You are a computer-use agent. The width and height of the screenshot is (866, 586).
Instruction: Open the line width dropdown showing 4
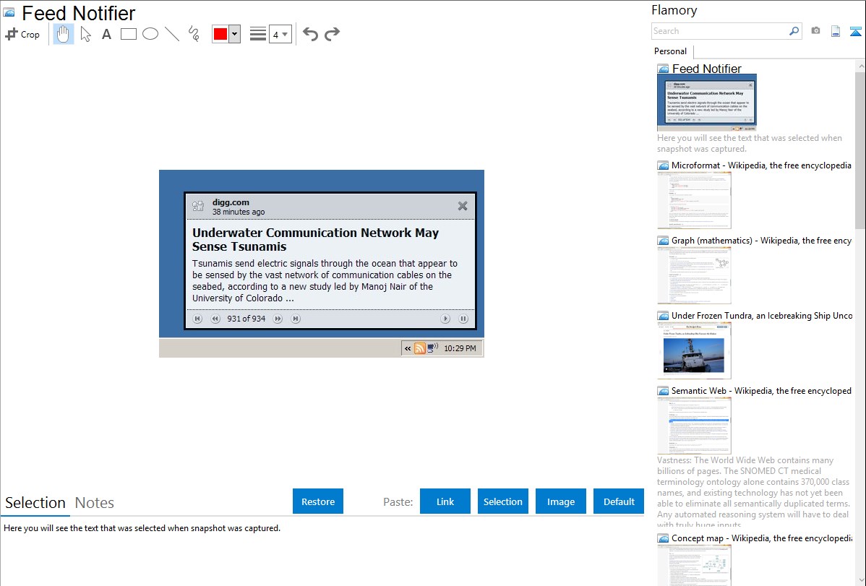pyautogui.click(x=280, y=34)
